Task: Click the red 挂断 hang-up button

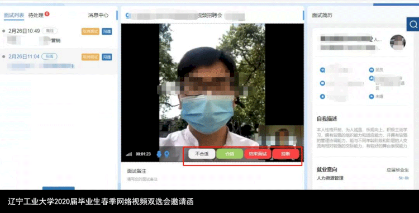Action: 285,154
